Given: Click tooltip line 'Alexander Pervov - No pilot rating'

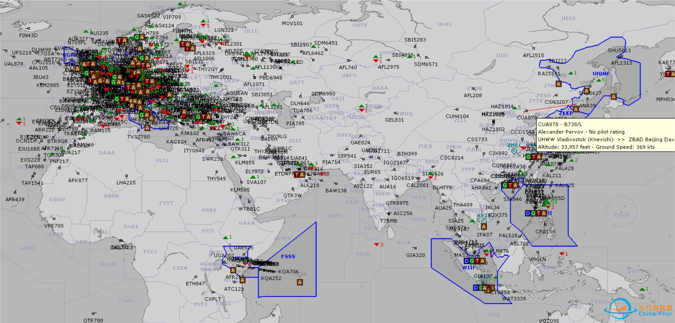Looking at the screenshot, I should click(x=581, y=132).
